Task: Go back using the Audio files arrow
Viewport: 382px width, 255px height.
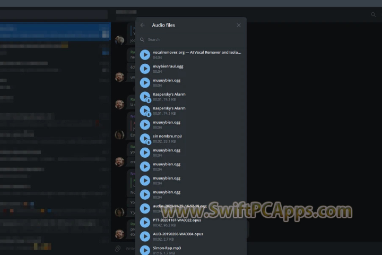Action: [x=143, y=25]
